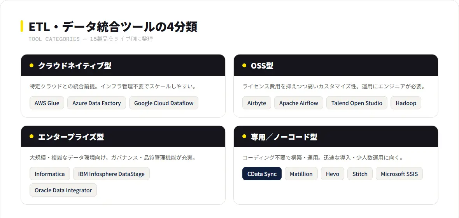Image resolution: width=459 pixels, height=218 pixels.
Task: Click the description 大規模・複雑なデータ環境向け
Action: pos(113,158)
